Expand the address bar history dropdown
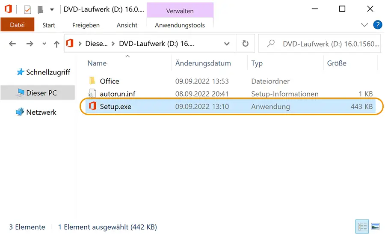 coord(227,44)
